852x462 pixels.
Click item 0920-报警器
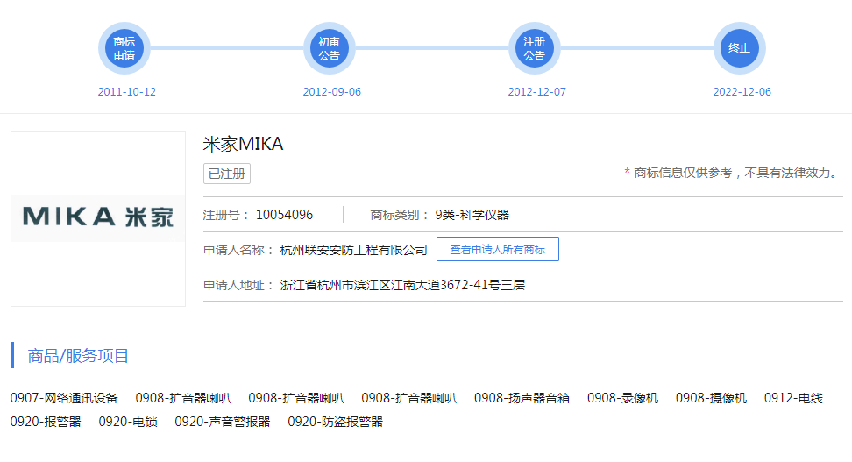[x=46, y=422]
